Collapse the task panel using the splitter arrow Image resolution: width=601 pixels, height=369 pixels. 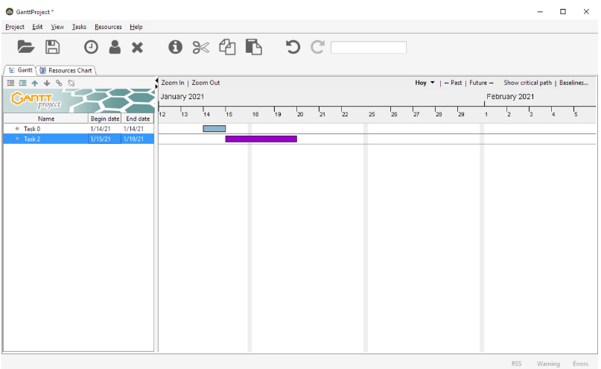156,81
